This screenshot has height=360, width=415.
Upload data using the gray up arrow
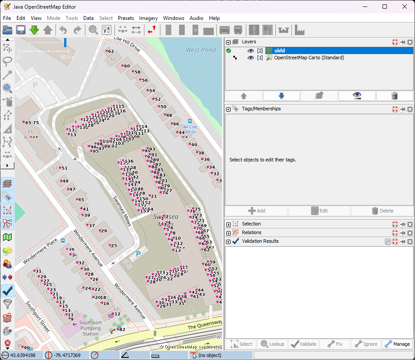point(48,30)
